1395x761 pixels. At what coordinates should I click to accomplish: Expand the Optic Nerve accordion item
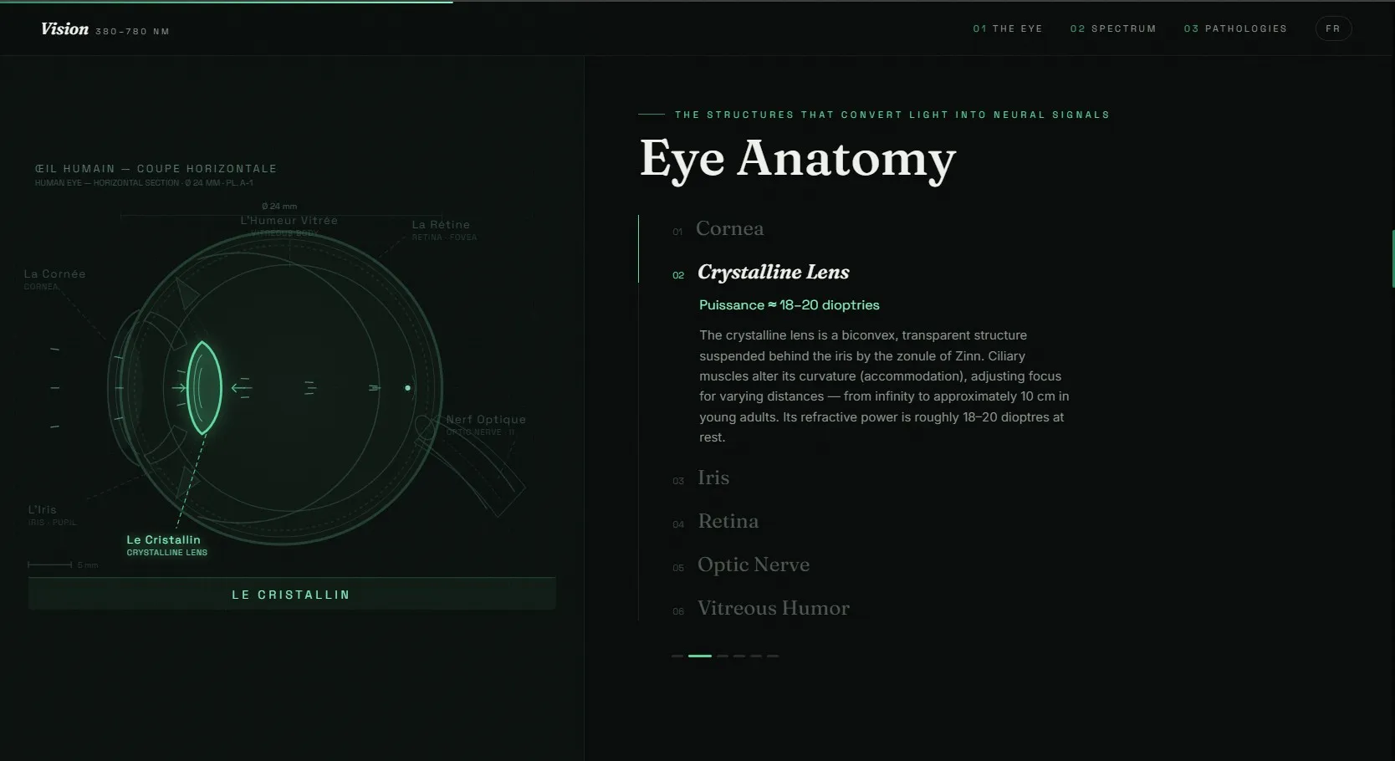(754, 564)
